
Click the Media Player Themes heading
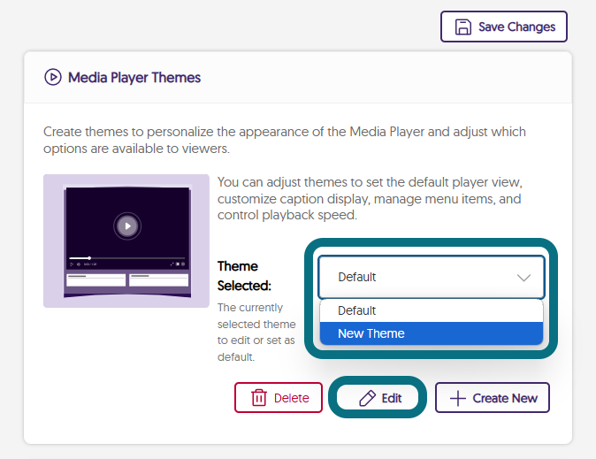tap(134, 77)
